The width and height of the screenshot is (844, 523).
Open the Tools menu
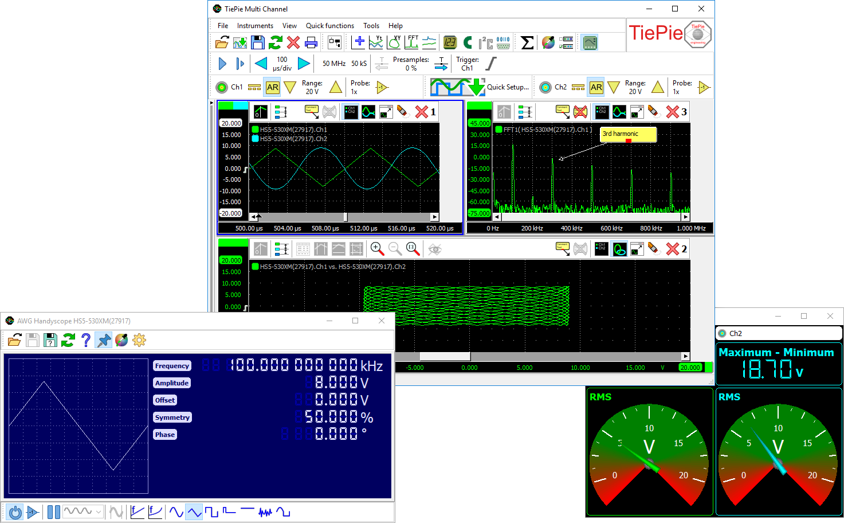point(371,26)
